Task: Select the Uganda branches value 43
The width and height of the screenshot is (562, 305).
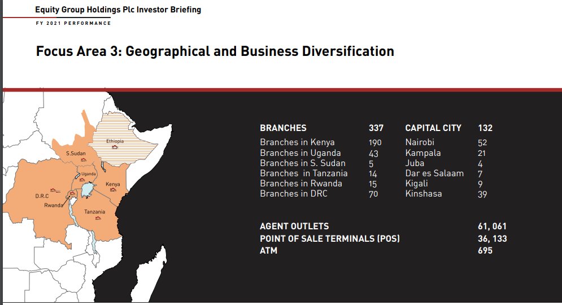Action: pyautogui.click(x=373, y=154)
